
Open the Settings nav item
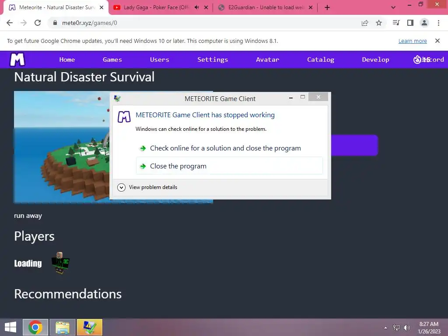coord(213,59)
